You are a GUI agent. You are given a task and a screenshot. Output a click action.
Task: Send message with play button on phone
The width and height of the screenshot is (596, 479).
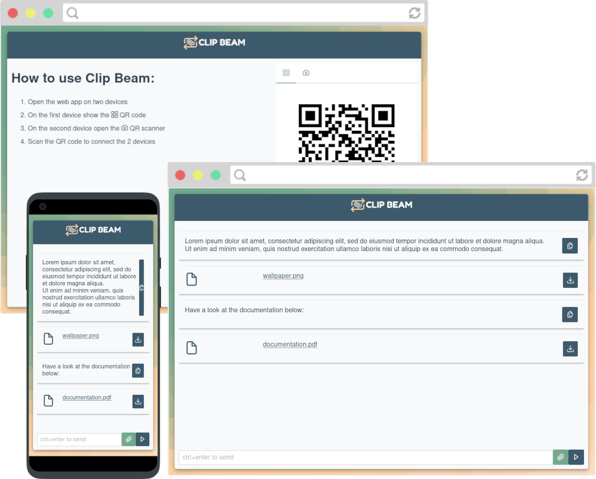click(143, 439)
